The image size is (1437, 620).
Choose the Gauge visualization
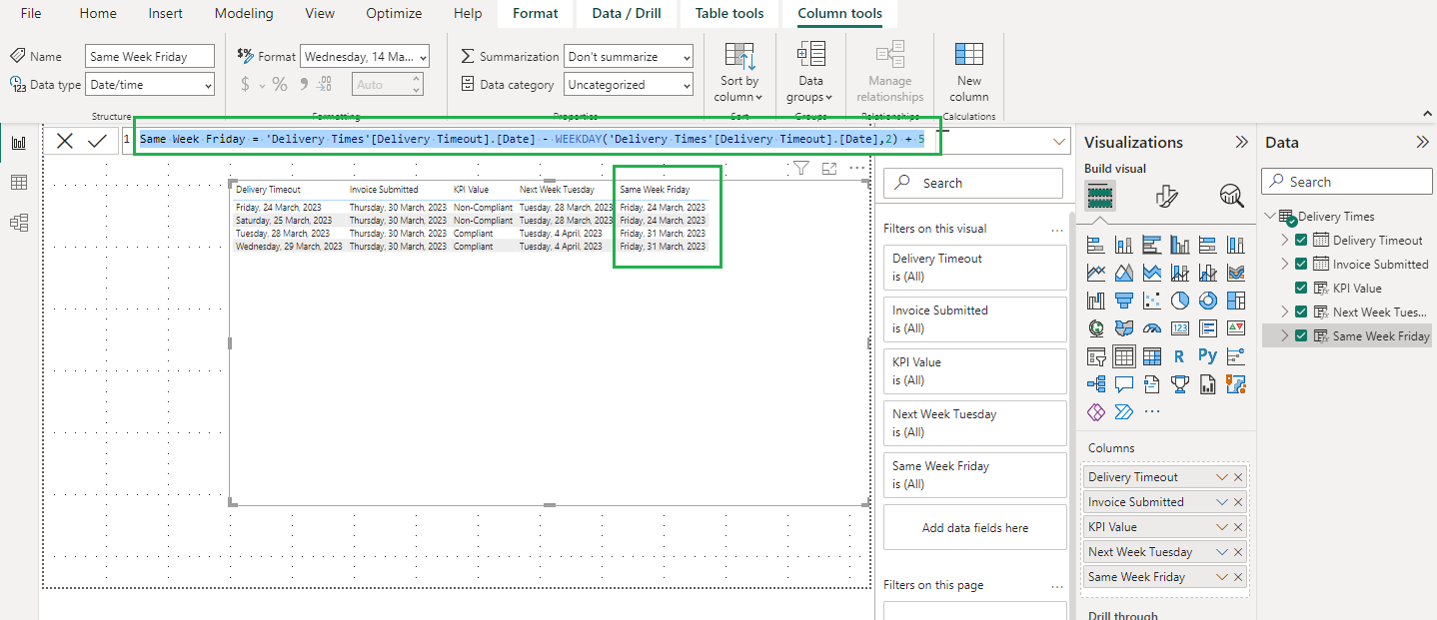coord(1151,328)
